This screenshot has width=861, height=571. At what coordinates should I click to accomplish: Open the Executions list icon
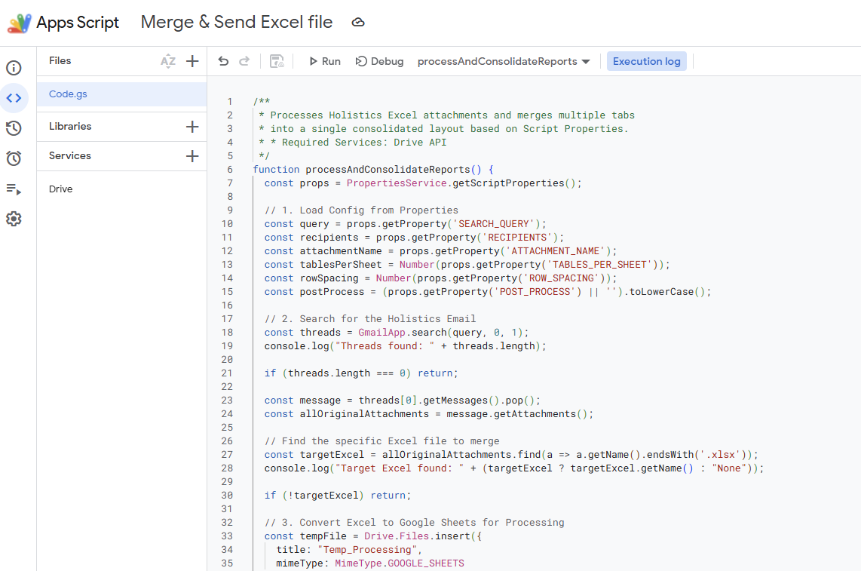(14, 189)
